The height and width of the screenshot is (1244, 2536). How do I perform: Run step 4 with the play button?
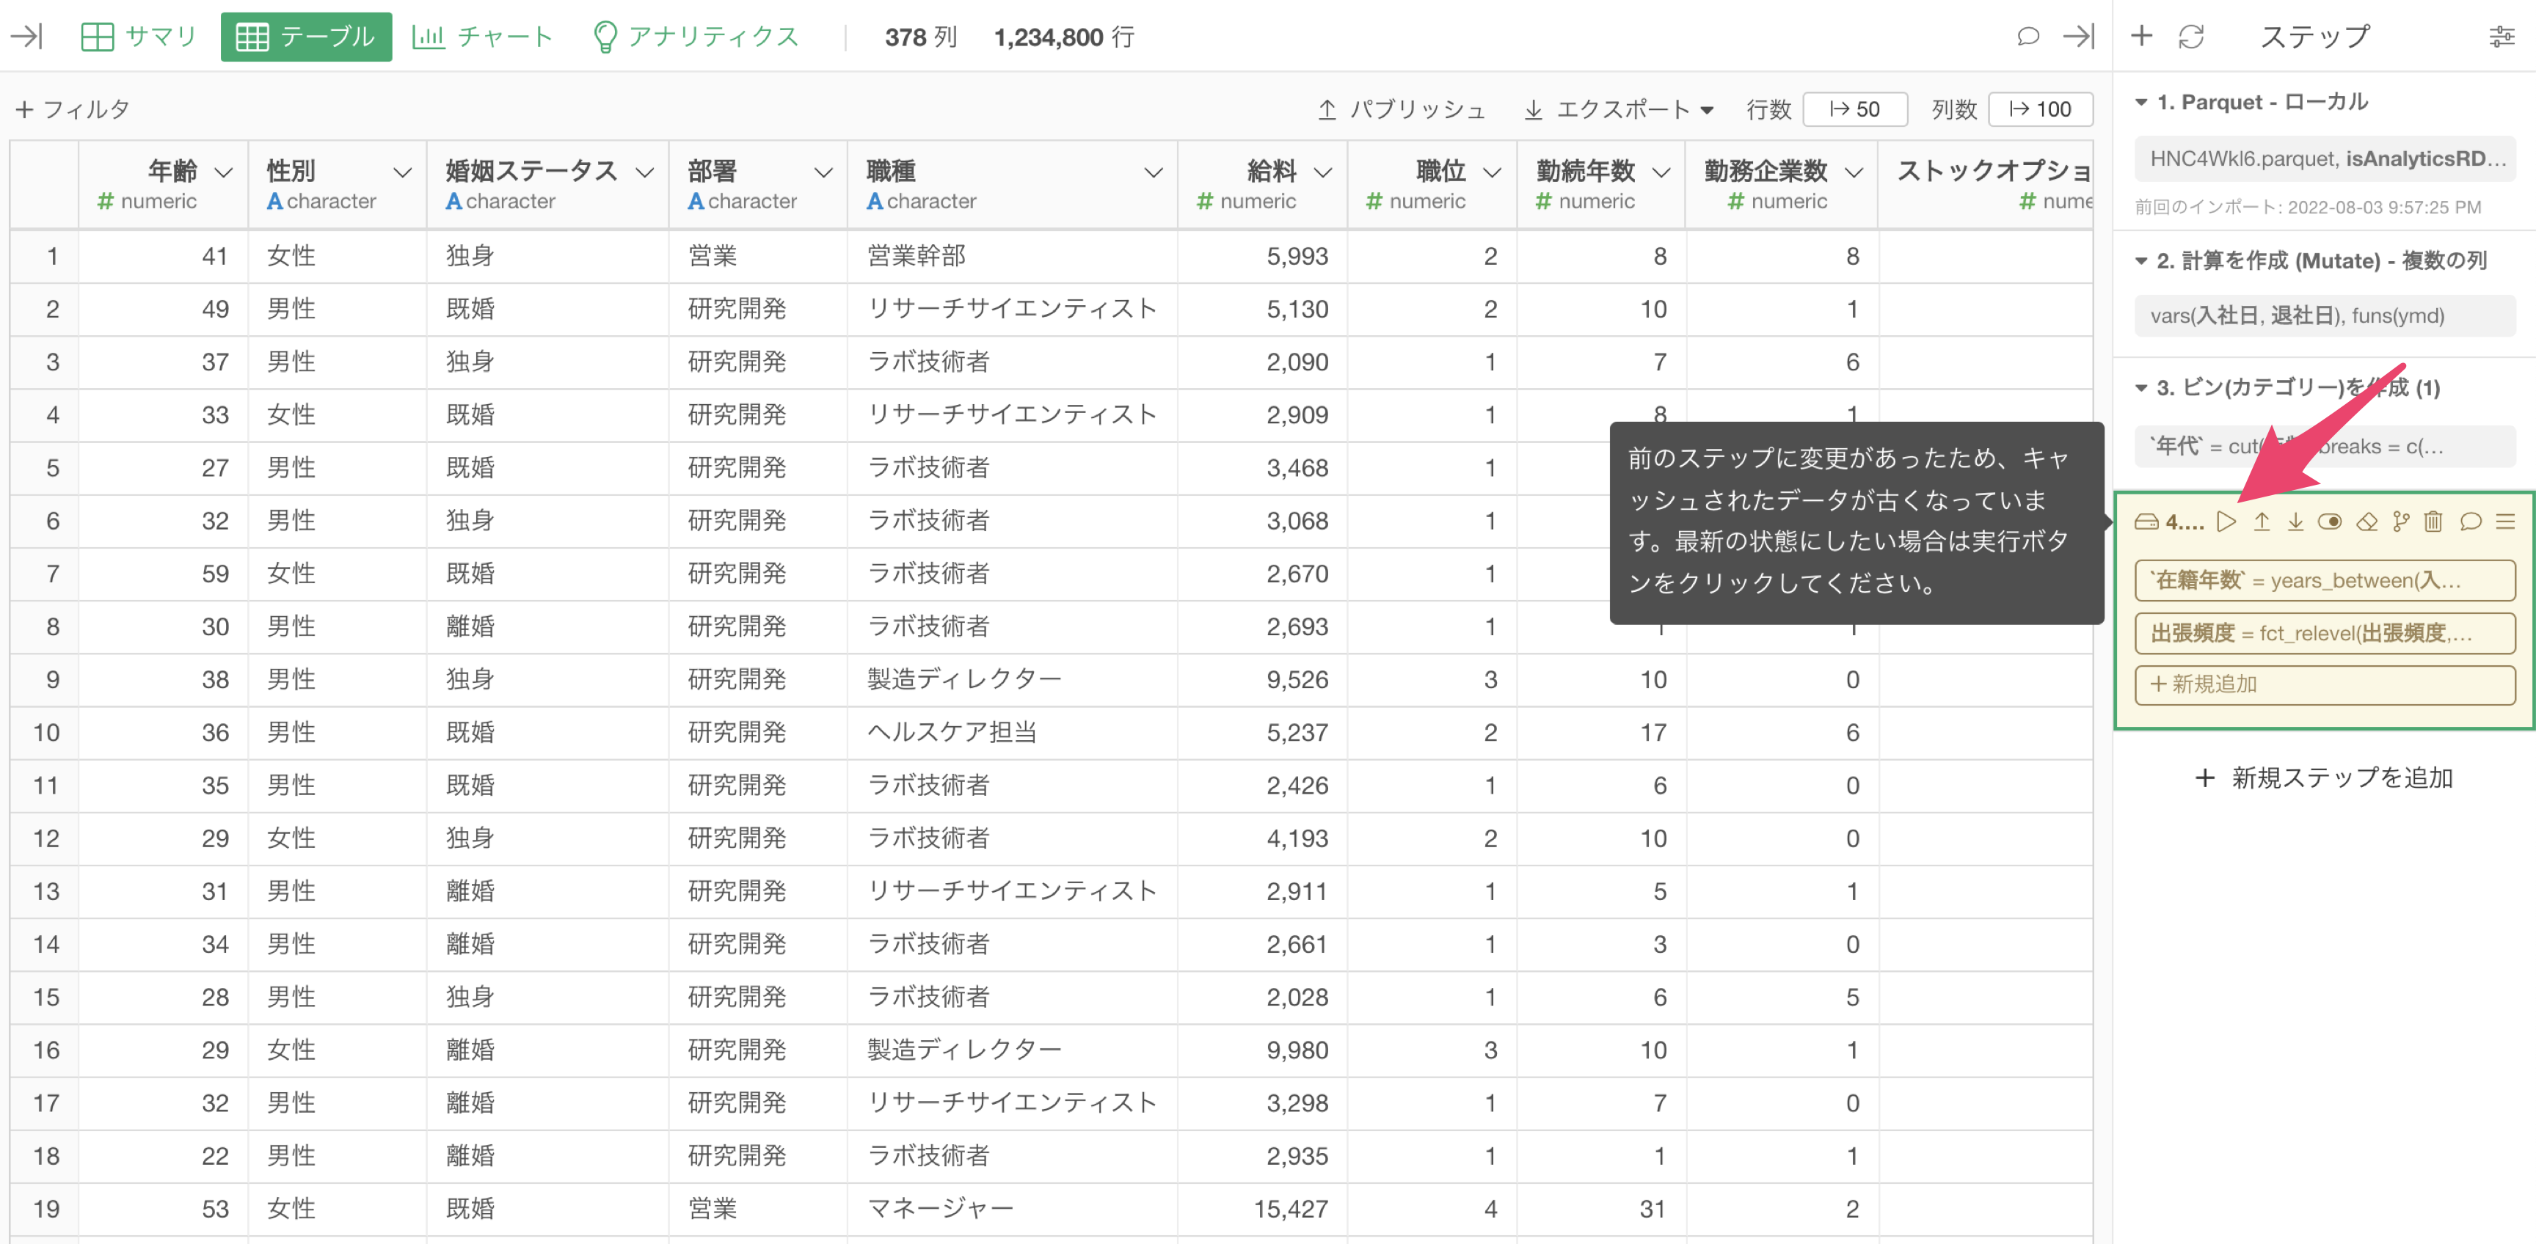[2226, 522]
